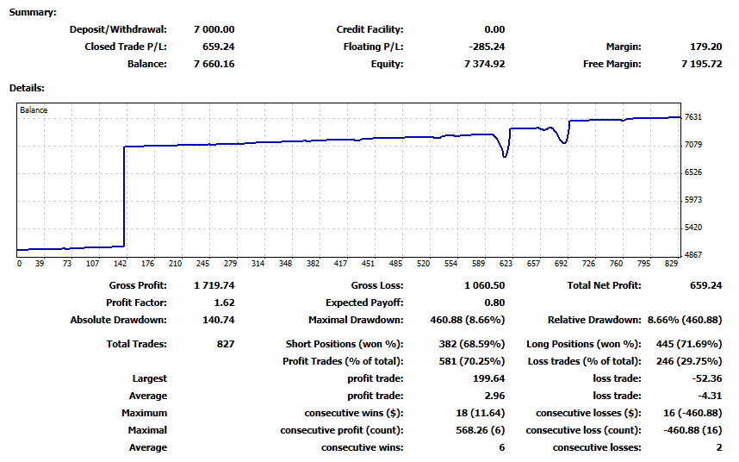Click the Details heading
The width and height of the screenshot is (739, 462).
27,88
